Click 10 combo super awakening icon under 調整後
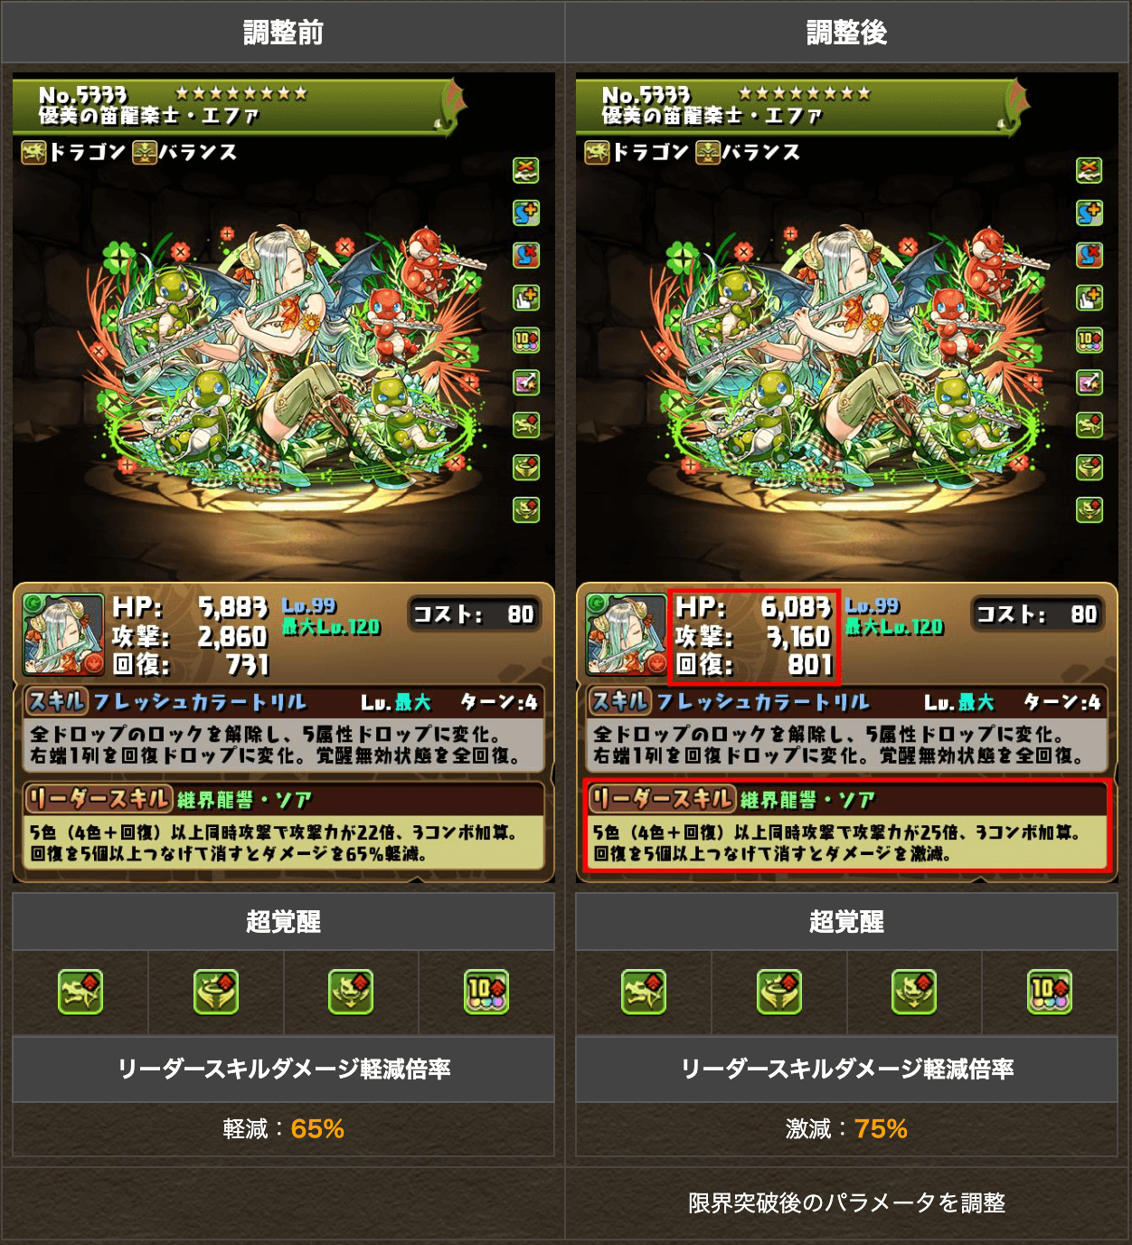Image resolution: width=1132 pixels, height=1245 pixels. pos(1050,992)
